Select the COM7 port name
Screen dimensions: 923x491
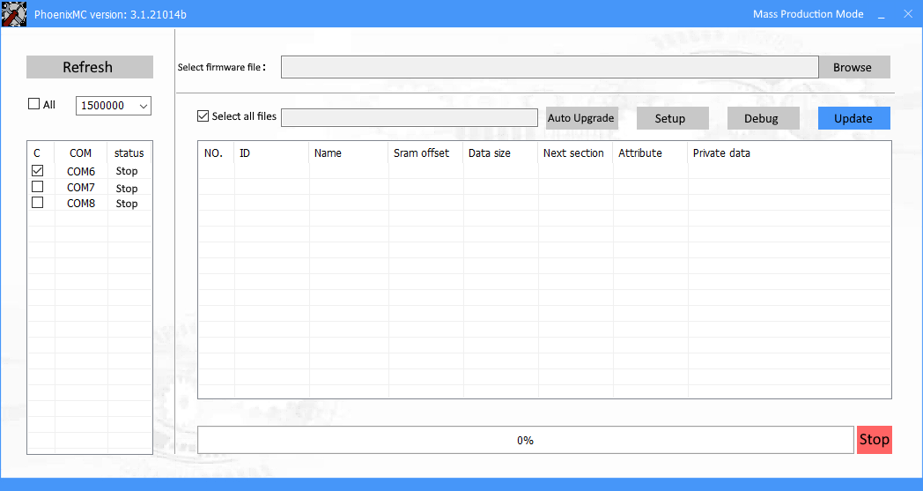coord(81,188)
